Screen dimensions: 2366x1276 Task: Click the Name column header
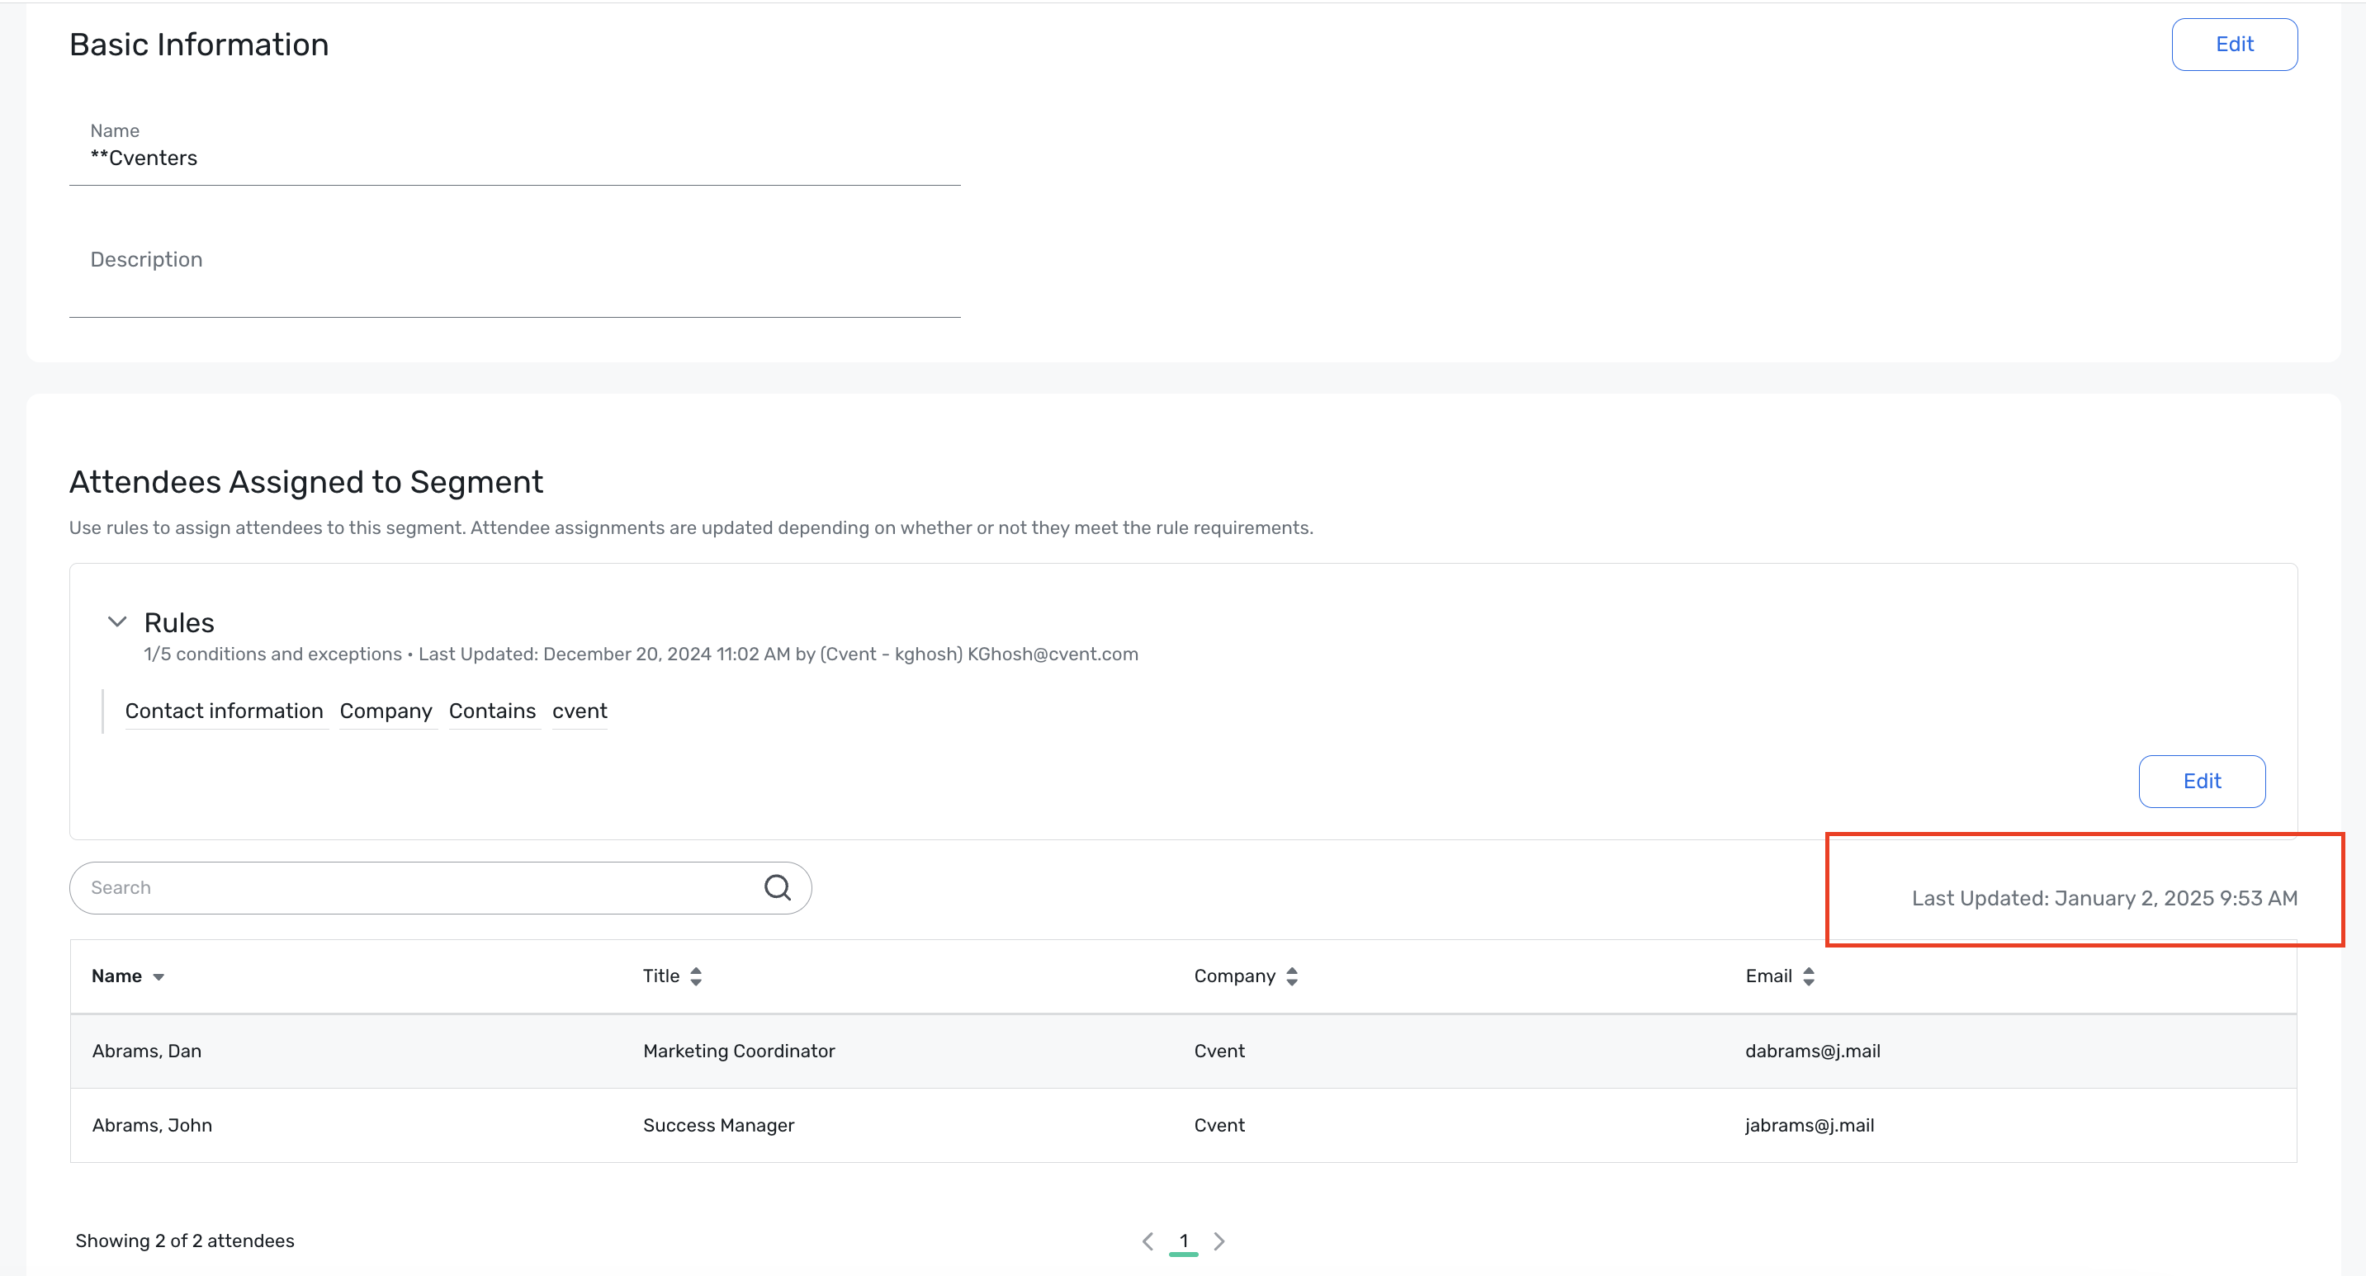116,976
